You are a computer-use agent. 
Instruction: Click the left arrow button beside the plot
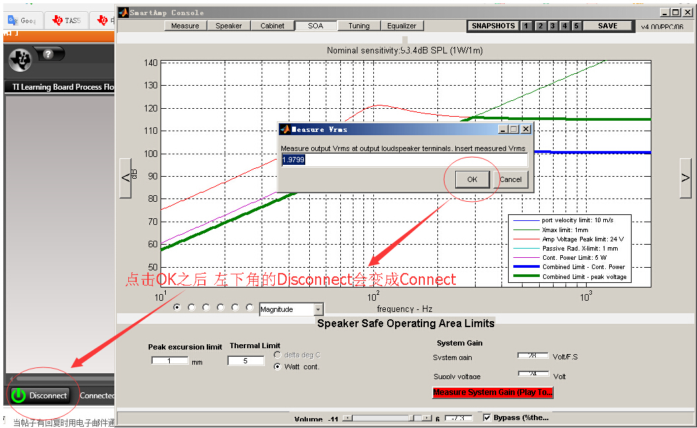(x=126, y=178)
